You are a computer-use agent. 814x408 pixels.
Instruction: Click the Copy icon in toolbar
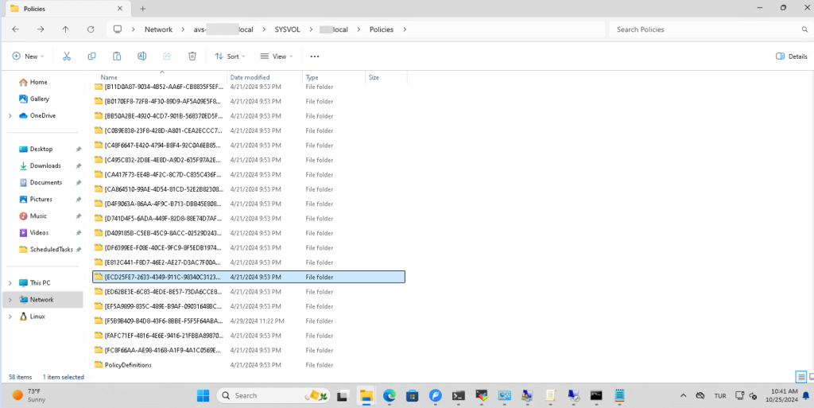(92, 56)
